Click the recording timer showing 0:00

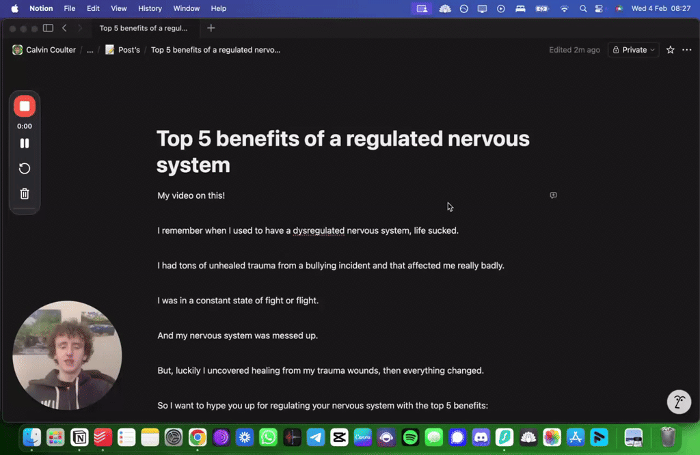25,126
